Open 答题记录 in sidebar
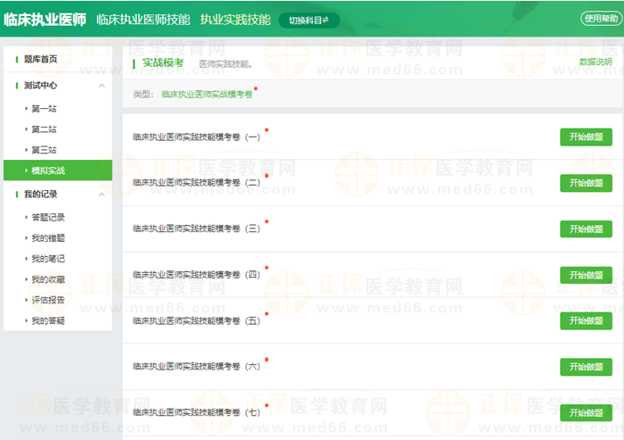The image size is (624, 440). [x=48, y=217]
